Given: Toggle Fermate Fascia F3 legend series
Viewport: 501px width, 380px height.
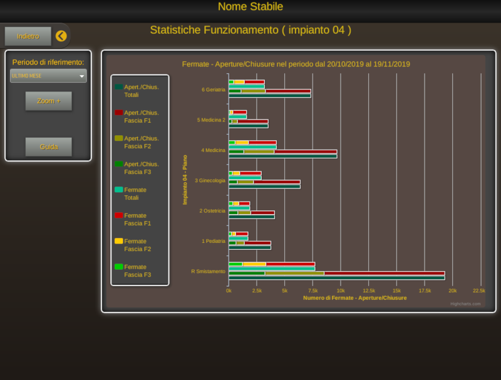Looking at the screenshot, I should click(x=133, y=271).
